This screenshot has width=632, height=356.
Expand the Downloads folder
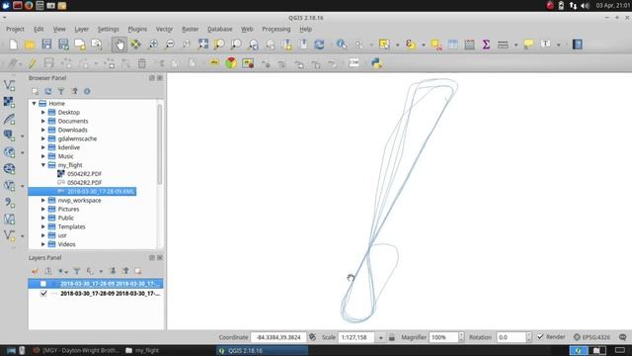click(43, 130)
